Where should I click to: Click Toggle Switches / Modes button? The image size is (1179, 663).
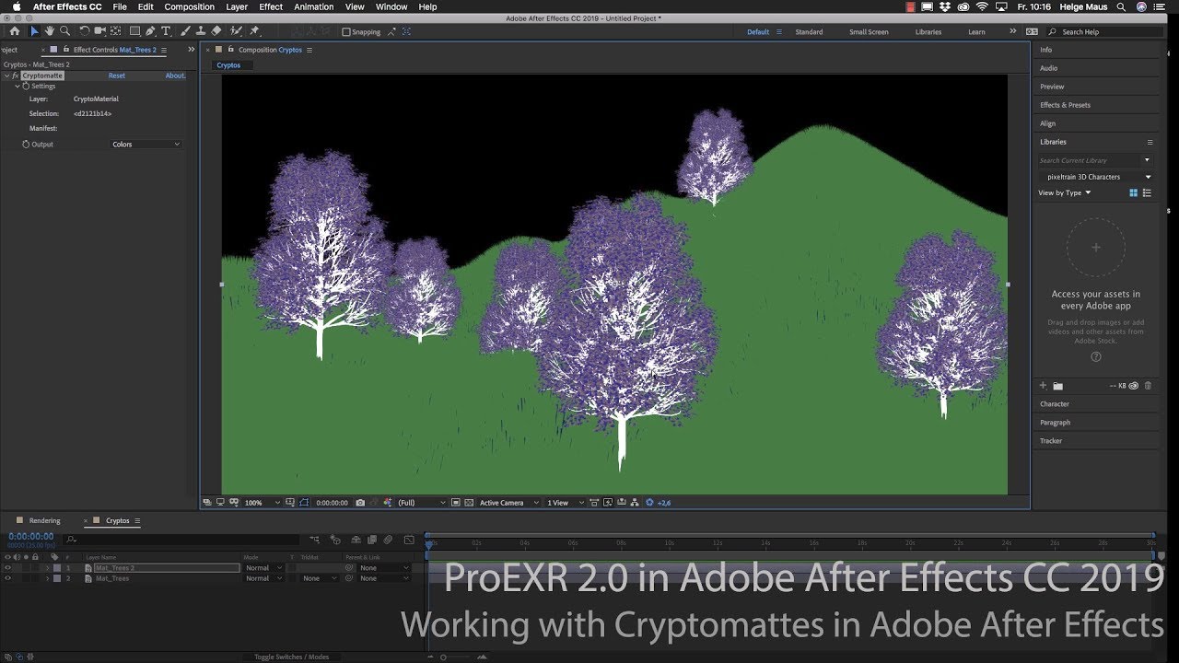pos(291,657)
